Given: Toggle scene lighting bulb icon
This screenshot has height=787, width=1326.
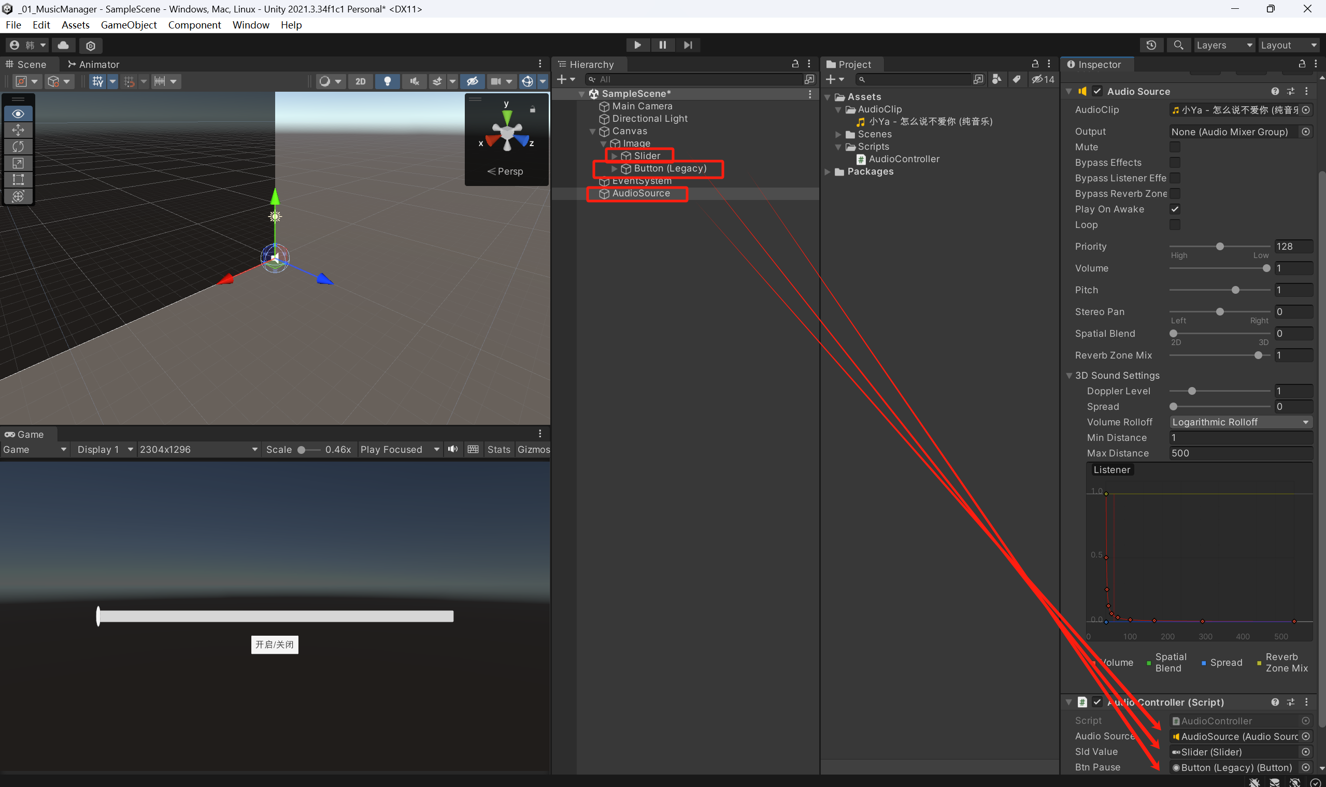Looking at the screenshot, I should click(387, 81).
